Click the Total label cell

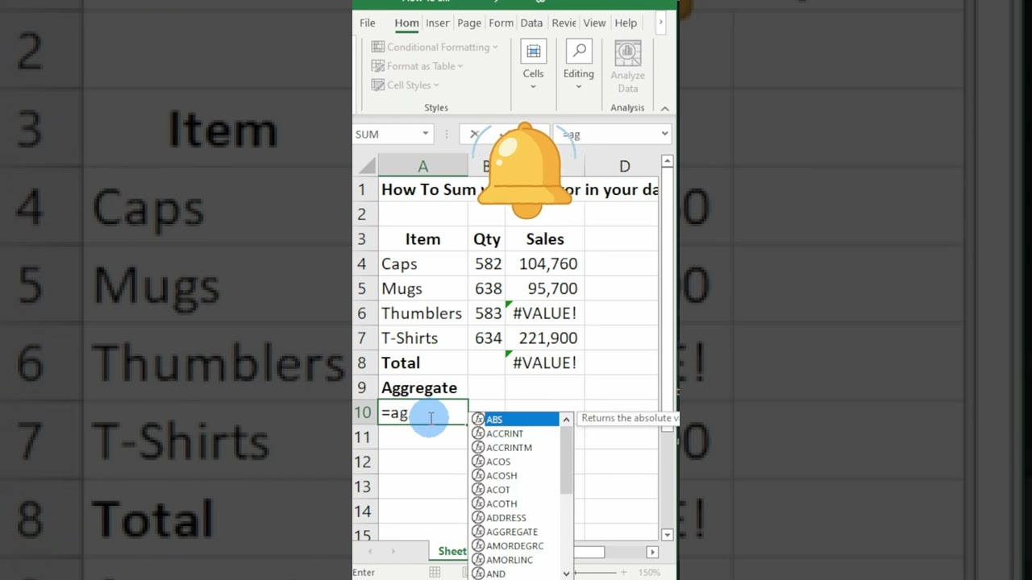[422, 362]
